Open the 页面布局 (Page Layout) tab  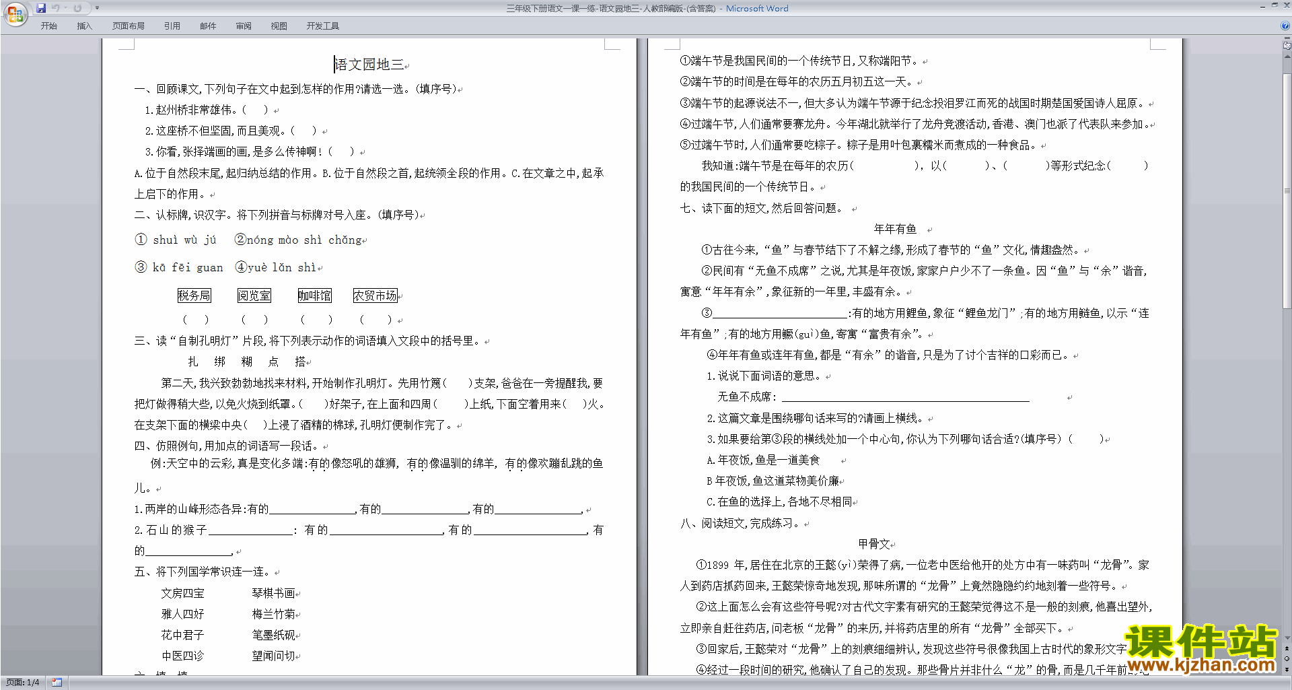tap(129, 26)
